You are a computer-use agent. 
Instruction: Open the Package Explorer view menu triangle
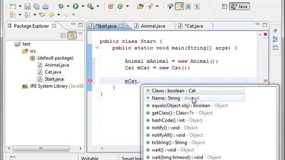pos(80,34)
